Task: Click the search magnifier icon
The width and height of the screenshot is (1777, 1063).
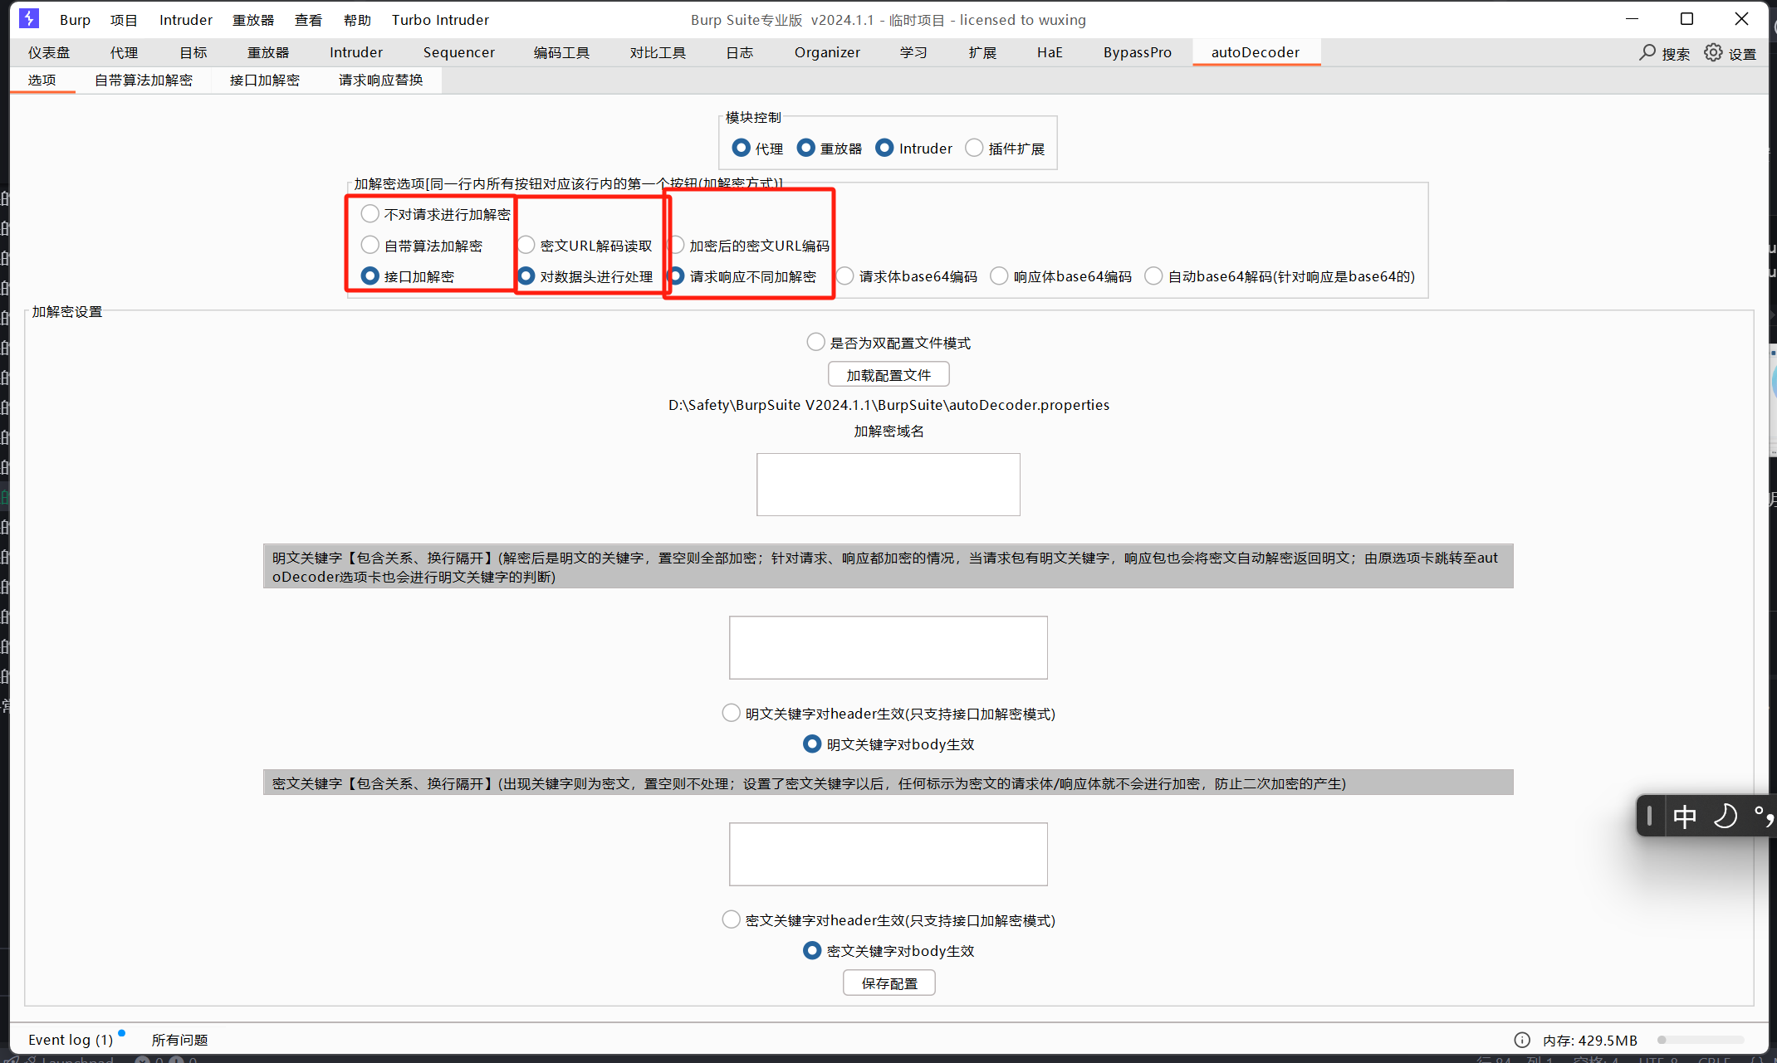Action: (1647, 52)
